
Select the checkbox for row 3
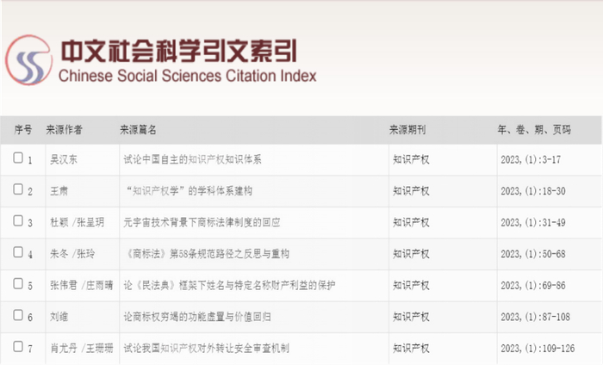(18, 220)
